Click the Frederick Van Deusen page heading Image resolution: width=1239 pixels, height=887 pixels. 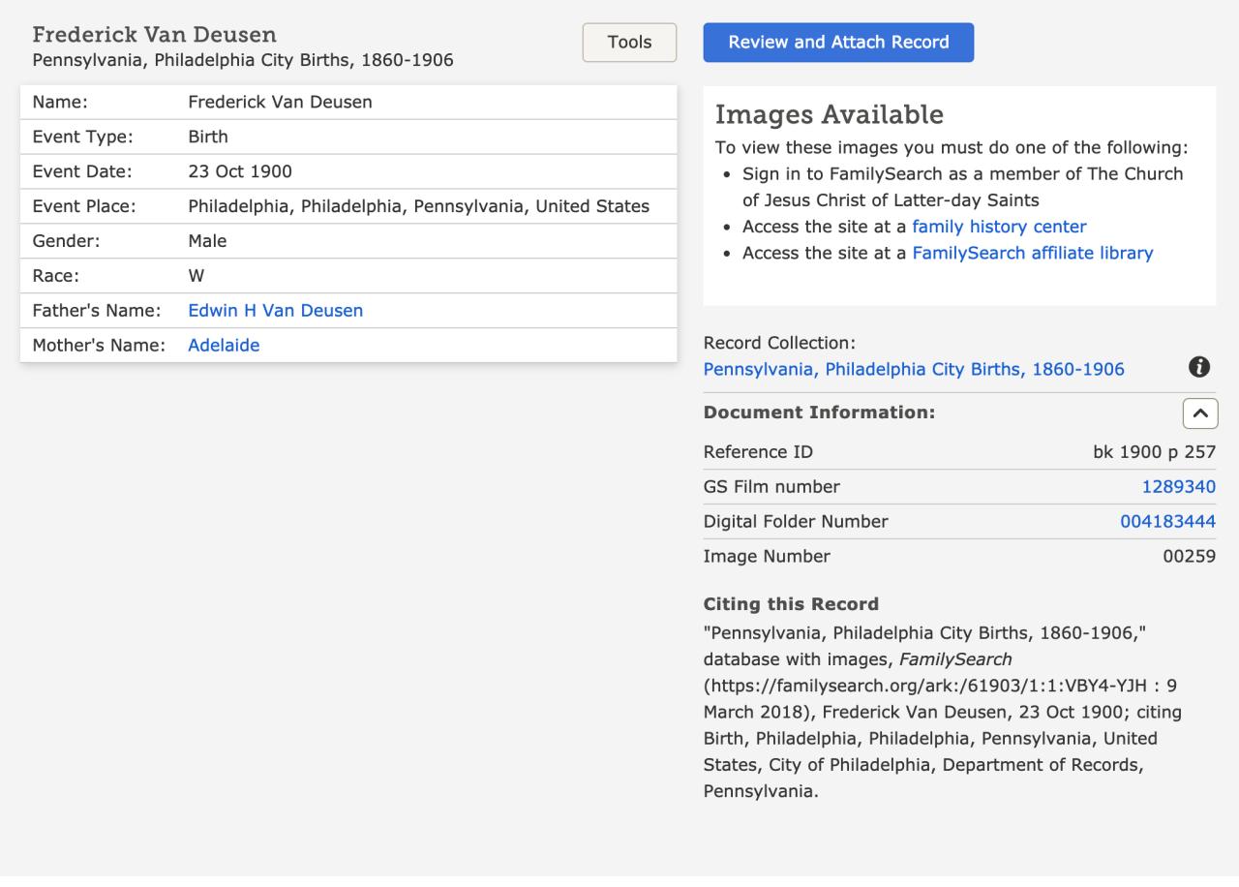155,35
